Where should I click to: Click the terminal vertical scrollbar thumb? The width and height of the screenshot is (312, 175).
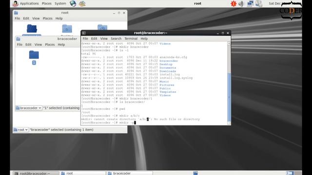pyautogui.click(x=229, y=97)
